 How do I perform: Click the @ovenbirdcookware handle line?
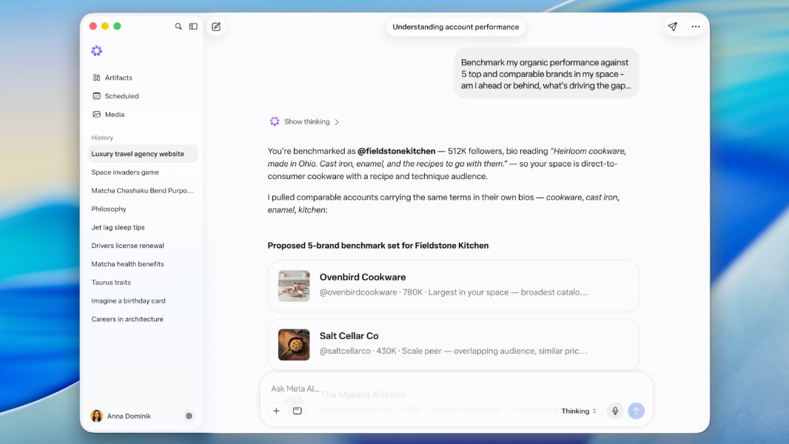(x=454, y=292)
